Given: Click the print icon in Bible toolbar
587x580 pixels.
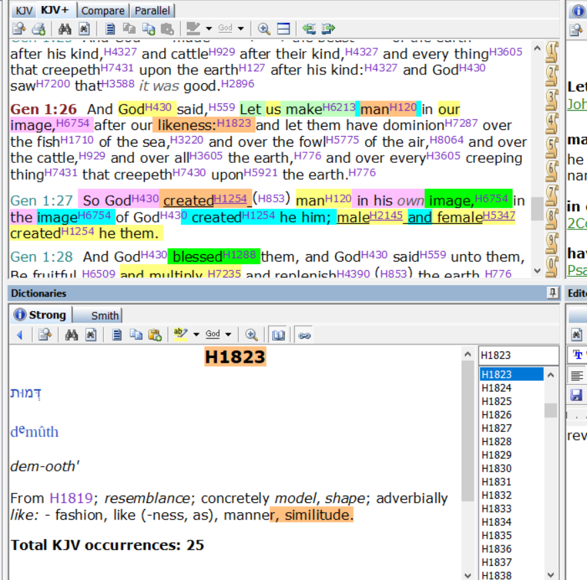Looking at the screenshot, I should [x=39, y=29].
